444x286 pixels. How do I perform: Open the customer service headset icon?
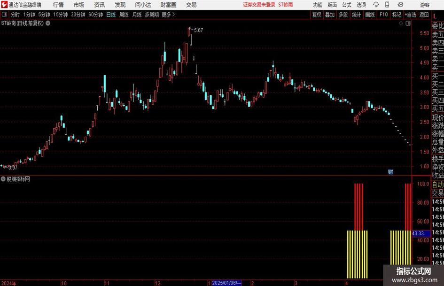(x=376, y=5)
